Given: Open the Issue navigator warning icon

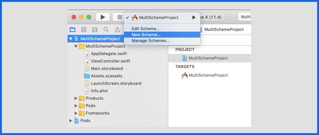Looking at the screenshot, I should (x=117, y=30).
